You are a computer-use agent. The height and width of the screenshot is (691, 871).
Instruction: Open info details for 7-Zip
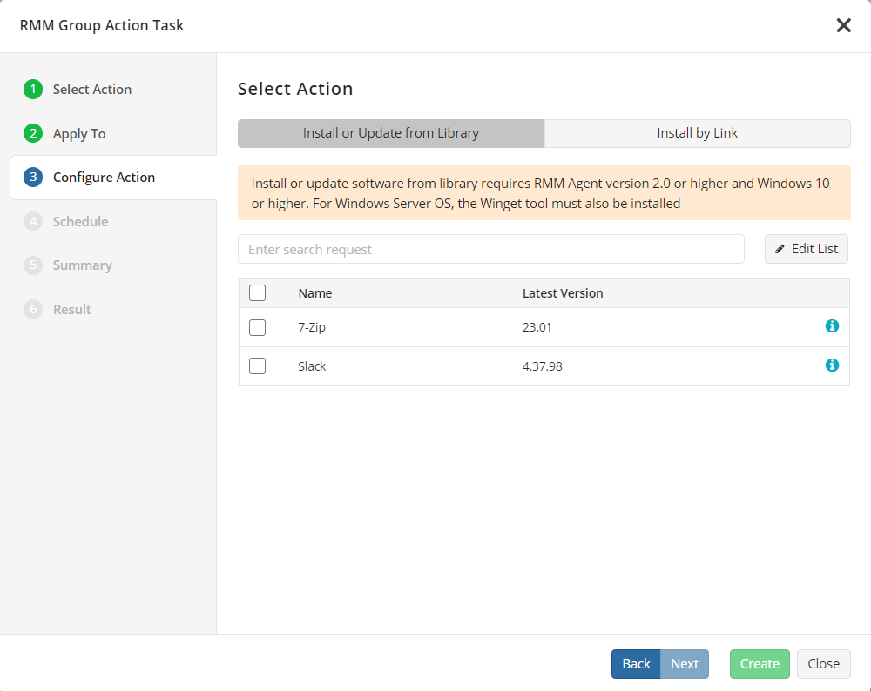pyautogui.click(x=832, y=326)
